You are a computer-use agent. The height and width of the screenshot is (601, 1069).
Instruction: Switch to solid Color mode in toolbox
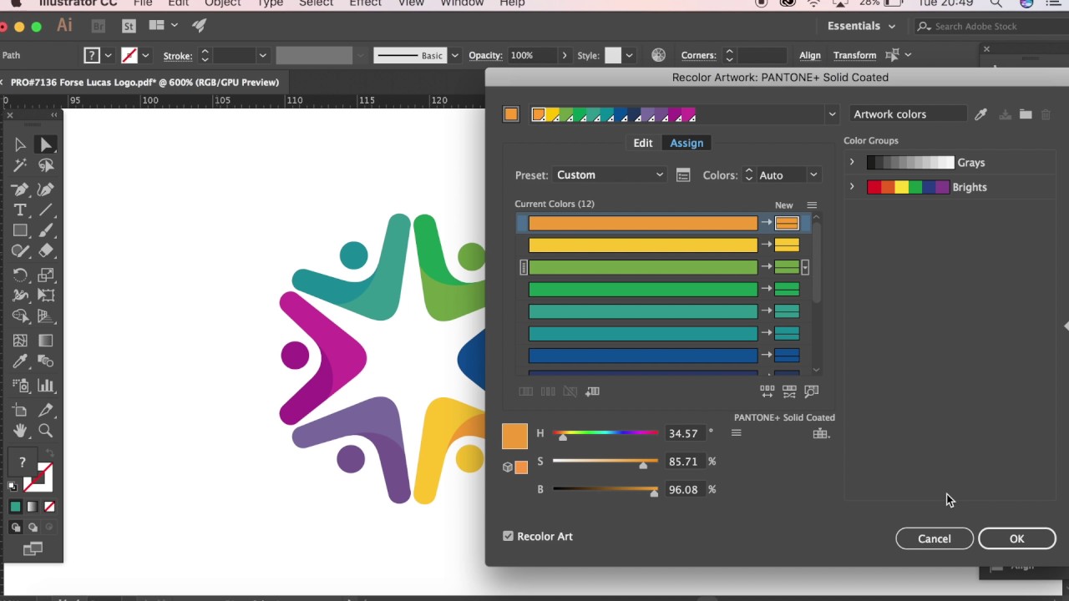15,507
